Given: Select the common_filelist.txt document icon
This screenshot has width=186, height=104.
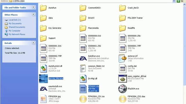Looking at the screenshot, I should pyautogui.click(x=83, y=68).
